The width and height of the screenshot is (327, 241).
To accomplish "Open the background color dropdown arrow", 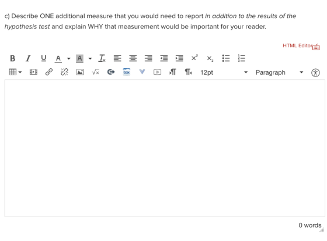I will (x=90, y=58).
